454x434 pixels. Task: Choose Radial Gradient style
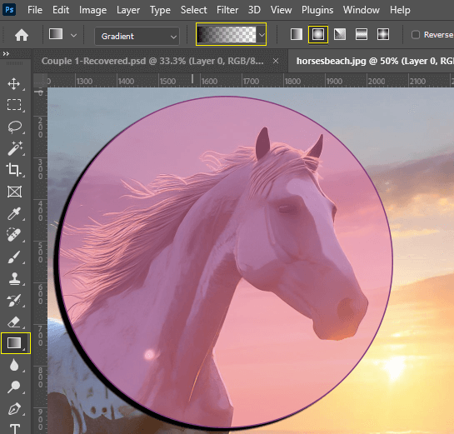[x=318, y=34]
